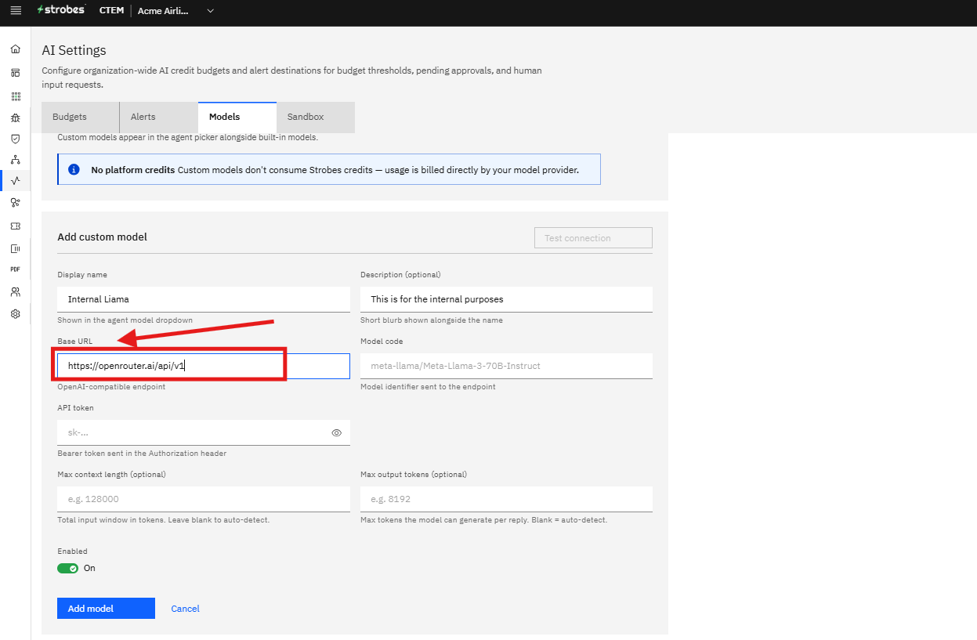Screen dimensions: 977x640
Task: Click the Max output tokens field
Action: pos(506,499)
